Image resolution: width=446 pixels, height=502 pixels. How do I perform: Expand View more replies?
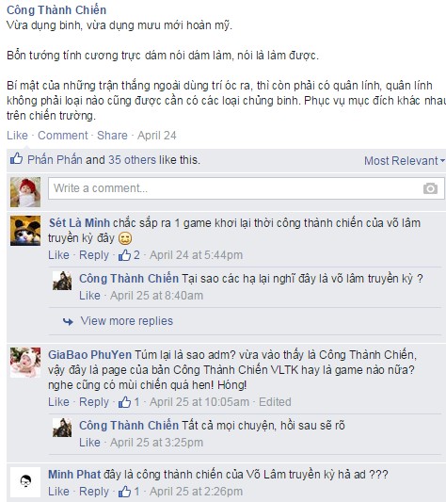(x=127, y=321)
